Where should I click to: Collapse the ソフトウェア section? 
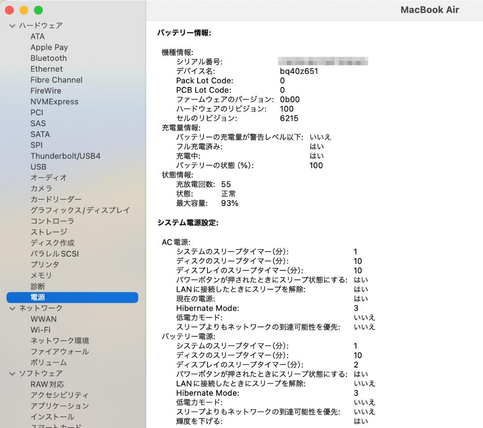point(11,373)
